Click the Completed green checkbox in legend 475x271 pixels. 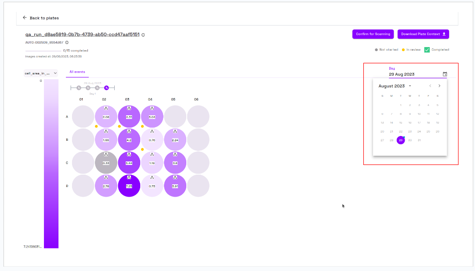point(427,50)
